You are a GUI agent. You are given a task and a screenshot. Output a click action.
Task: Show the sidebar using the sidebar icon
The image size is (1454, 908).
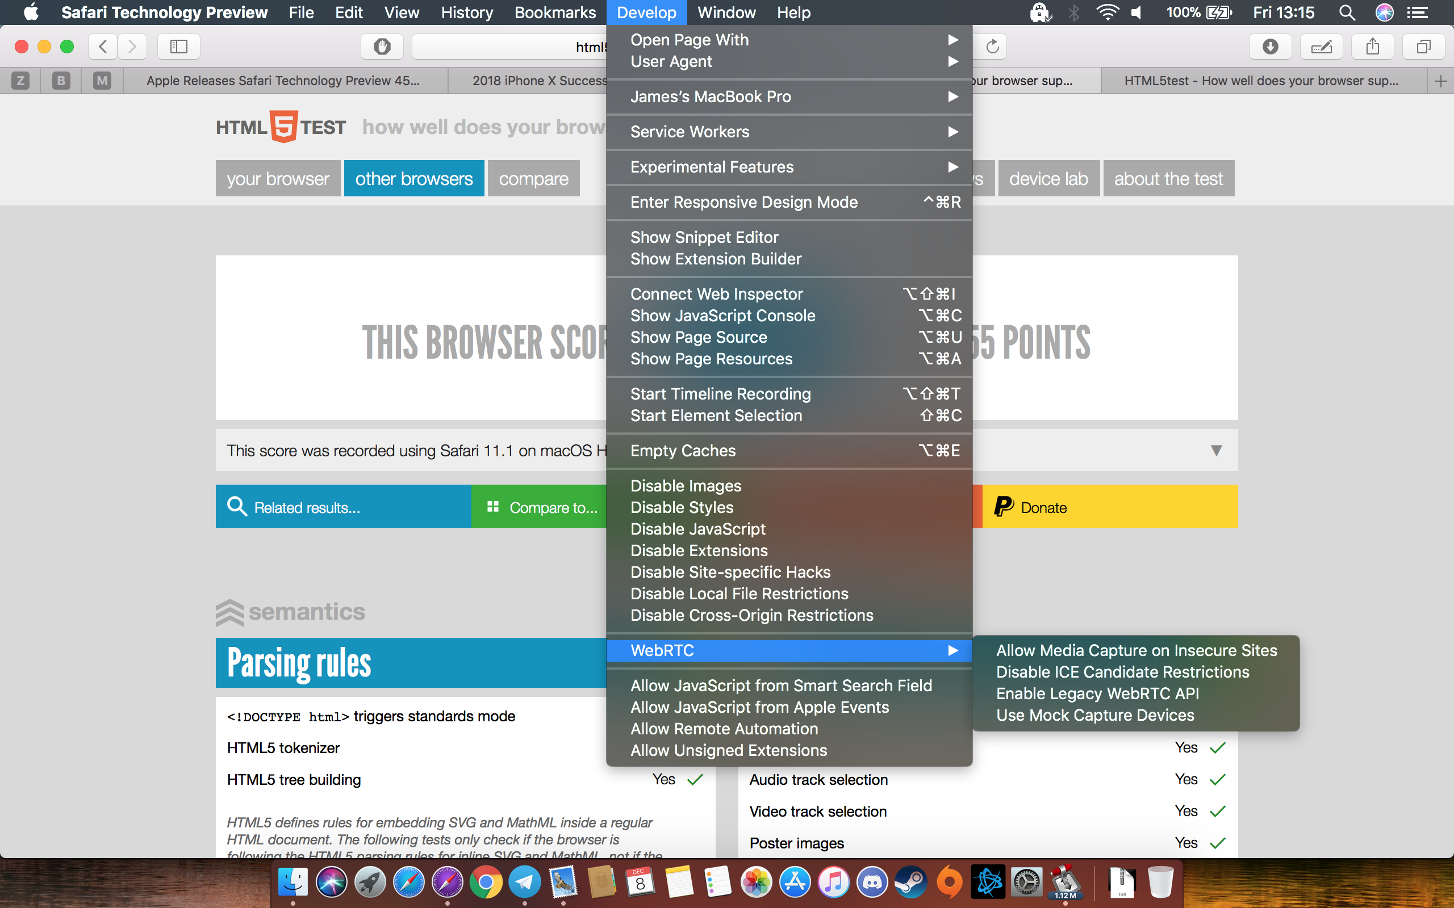click(178, 46)
